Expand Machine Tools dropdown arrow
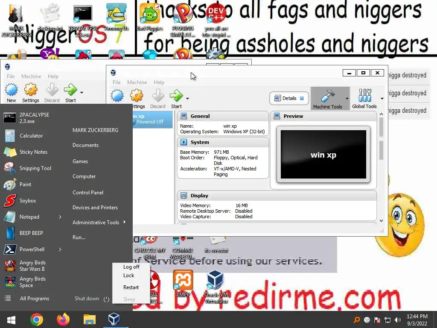Viewport: 437px width, 328px height. click(347, 99)
